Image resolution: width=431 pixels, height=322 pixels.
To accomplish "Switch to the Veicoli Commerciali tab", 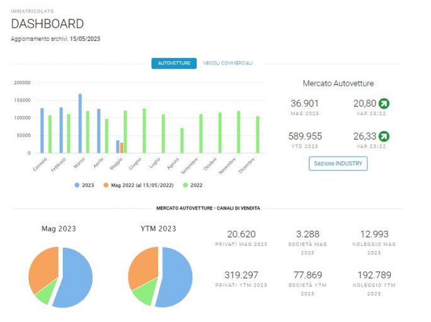I will 228,63.
